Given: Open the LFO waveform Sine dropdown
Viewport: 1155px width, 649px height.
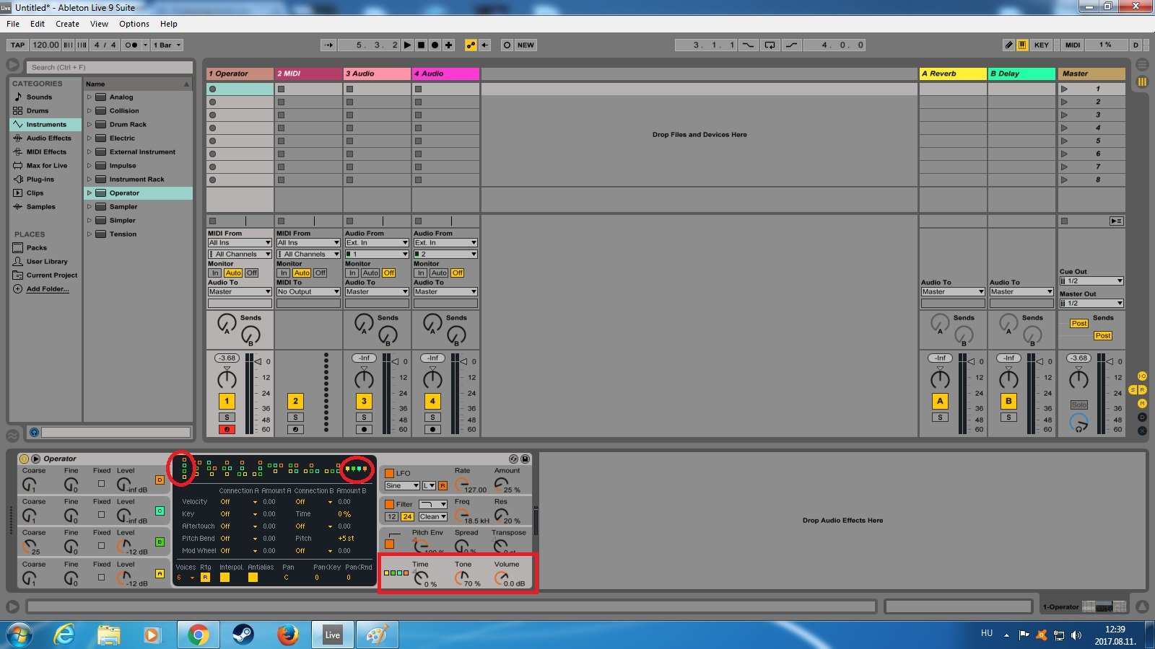Looking at the screenshot, I should (401, 486).
